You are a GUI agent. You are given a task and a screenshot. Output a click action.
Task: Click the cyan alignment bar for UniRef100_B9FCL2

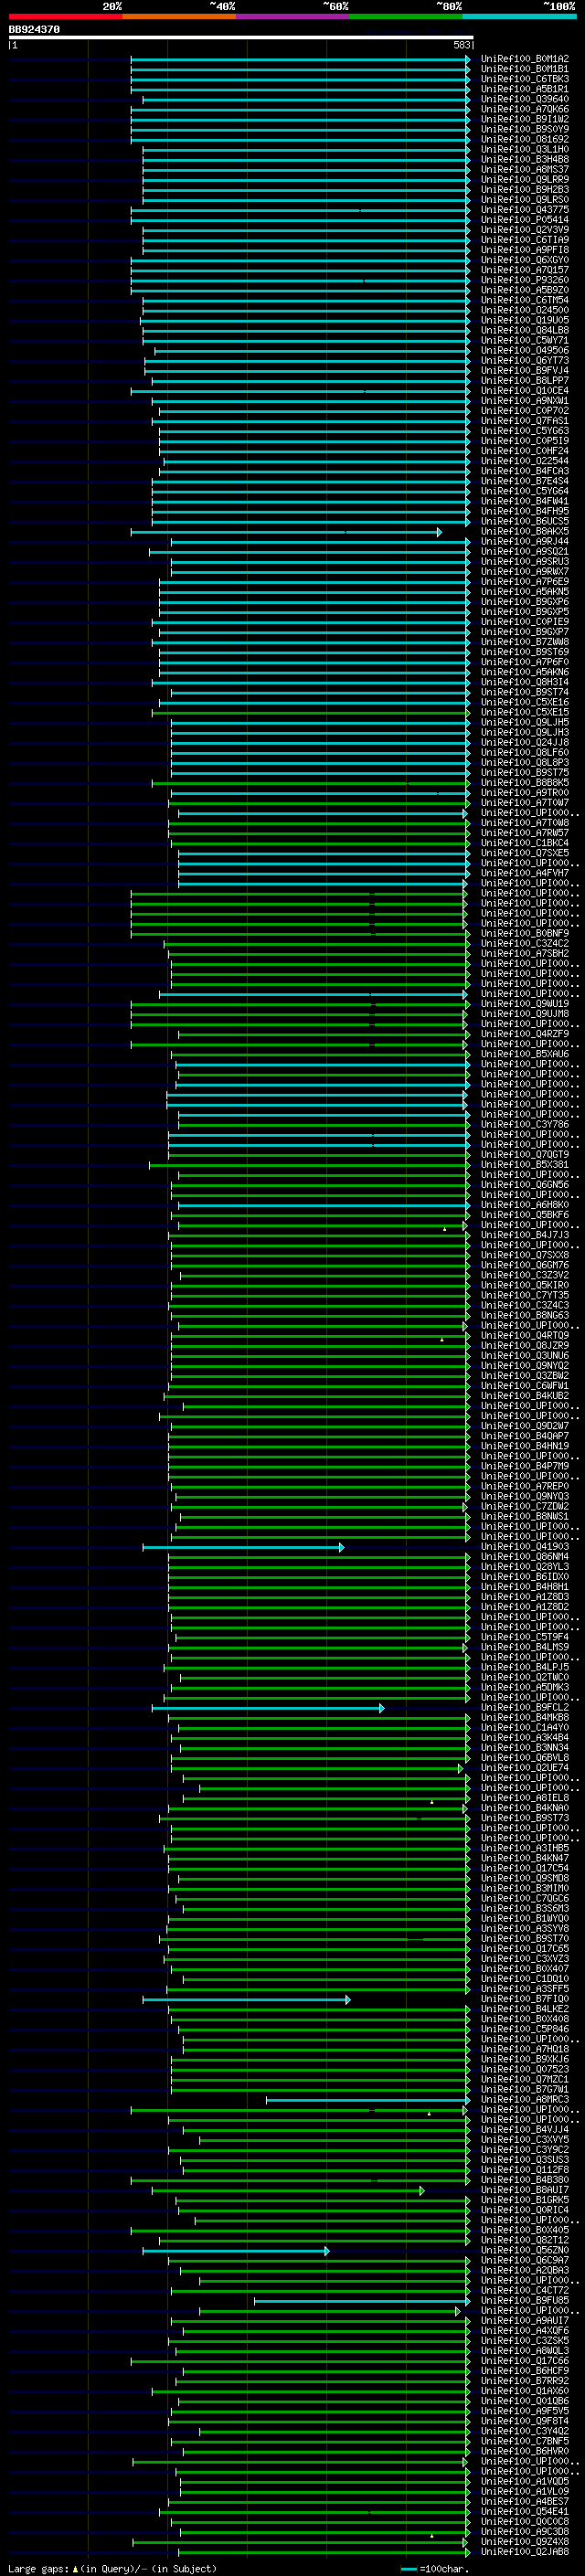click(x=268, y=1708)
